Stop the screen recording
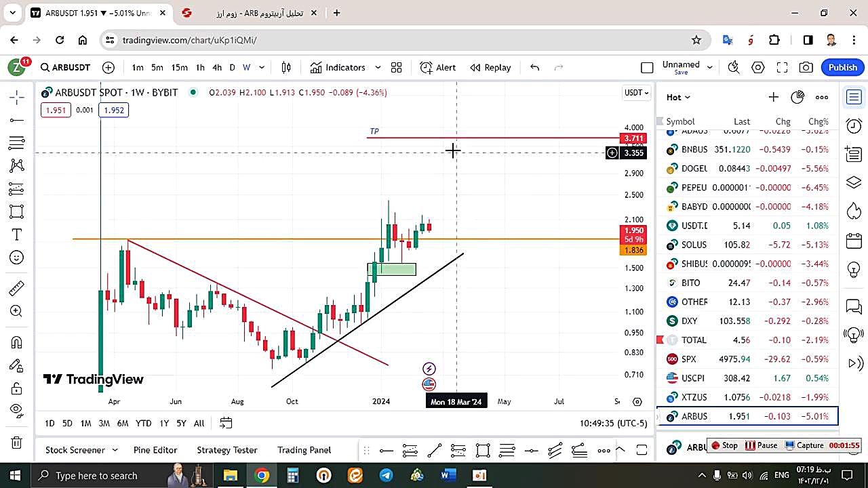 [x=724, y=445]
